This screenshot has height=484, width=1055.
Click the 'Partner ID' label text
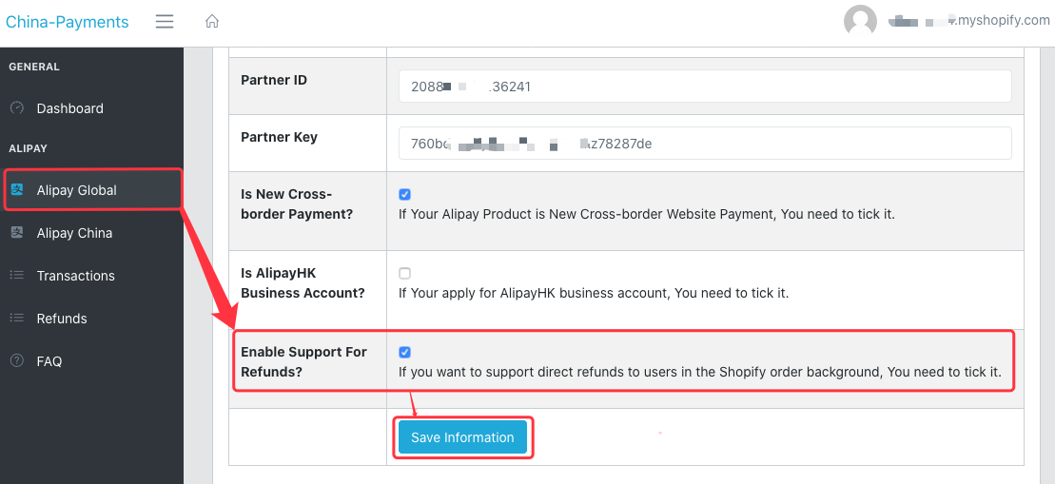tap(274, 80)
